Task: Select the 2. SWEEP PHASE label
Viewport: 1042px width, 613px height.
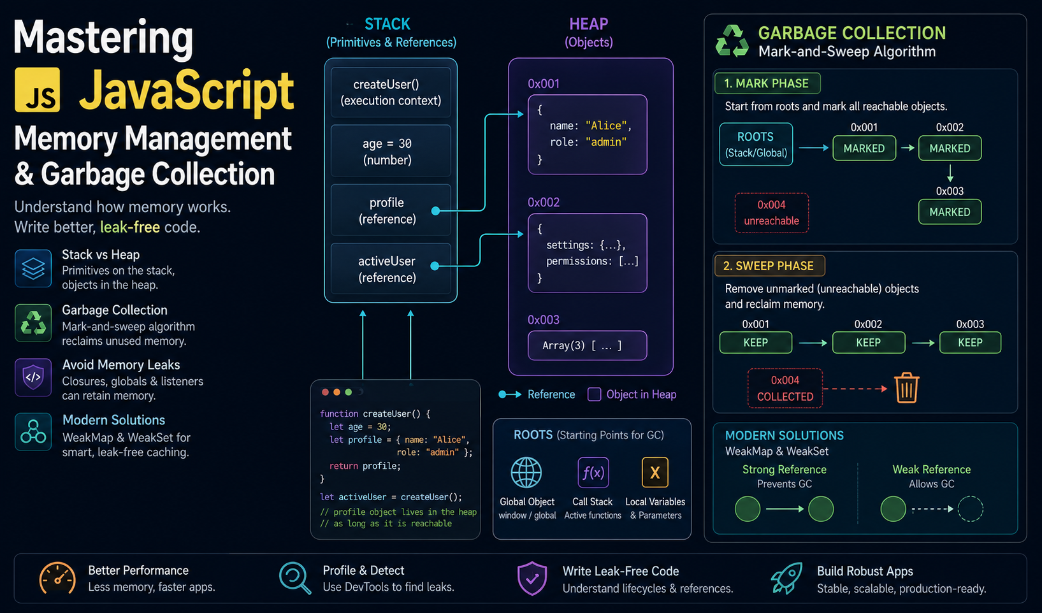Action: (x=770, y=266)
